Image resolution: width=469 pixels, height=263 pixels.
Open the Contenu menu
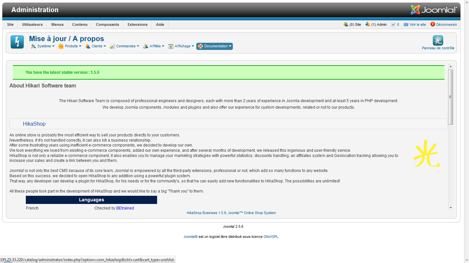pyautogui.click(x=80, y=24)
